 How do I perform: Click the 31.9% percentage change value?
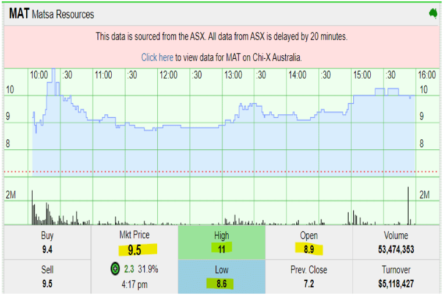click(x=147, y=269)
